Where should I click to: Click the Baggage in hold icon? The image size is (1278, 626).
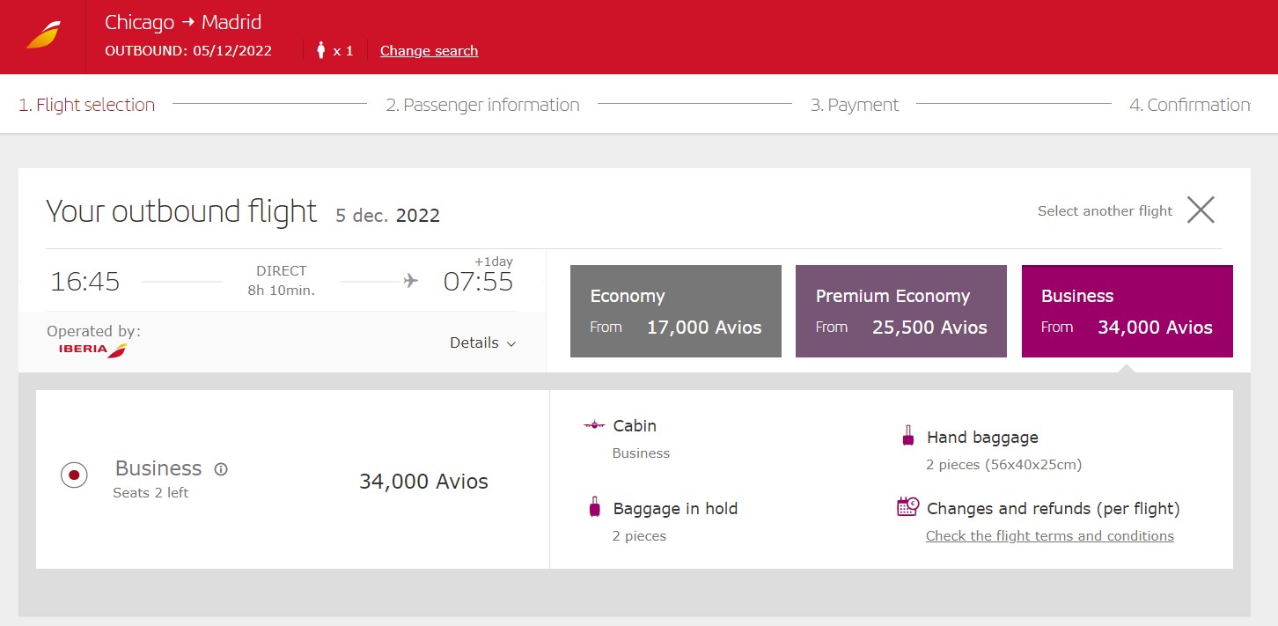(x=595, y=507)
